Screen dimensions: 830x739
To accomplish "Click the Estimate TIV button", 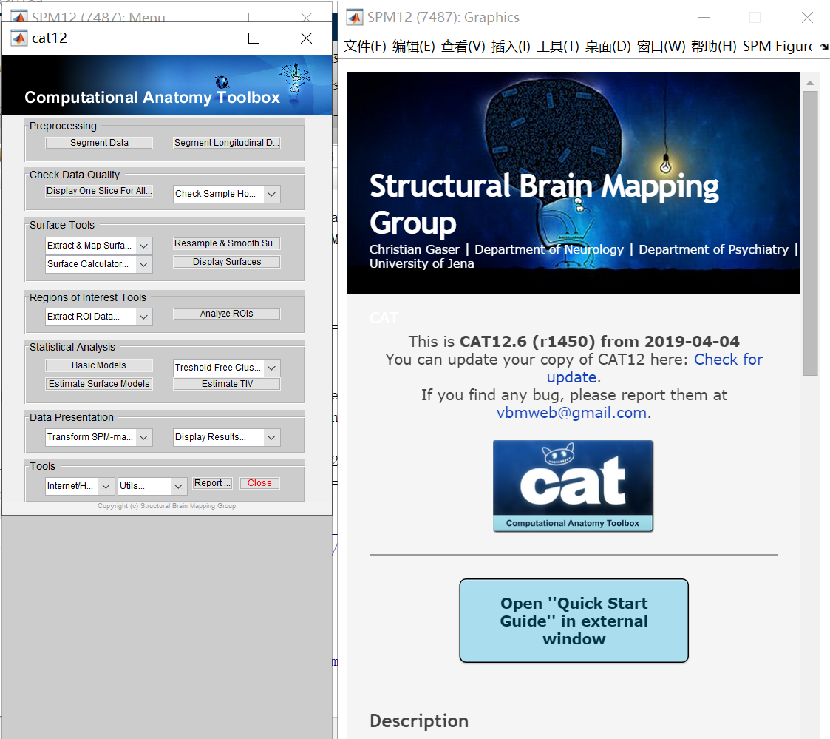I will pyautogui.click(x=226, y=383).
